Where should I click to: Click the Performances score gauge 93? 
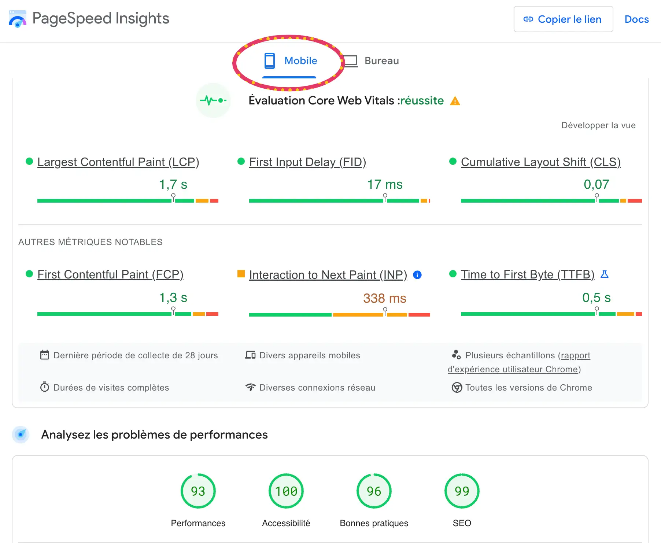(x=198, y=491)
